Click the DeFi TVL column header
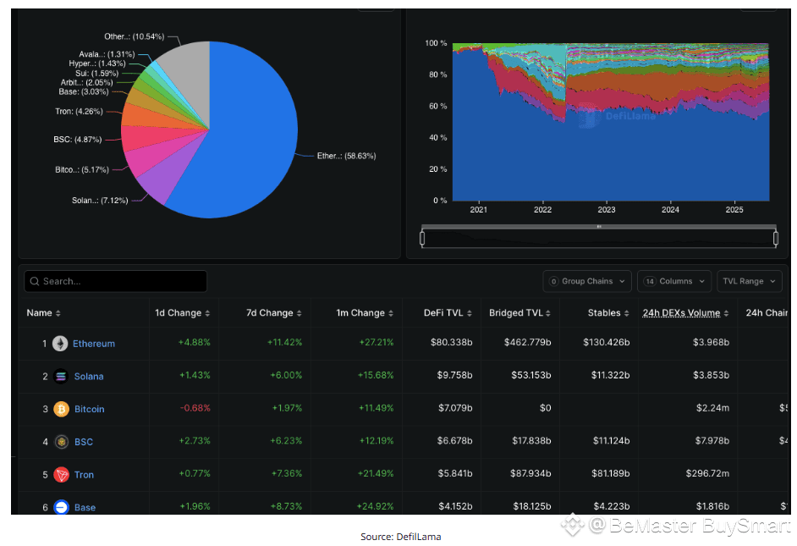797x546 pixels. [x=443, y=312]
